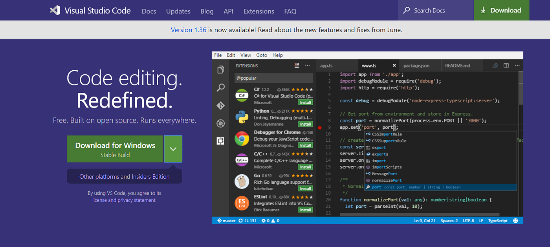Click the Split Editor icon
The height and width of the screenshot is (247, 550).
pyautogui.click(x=506, y=66)
